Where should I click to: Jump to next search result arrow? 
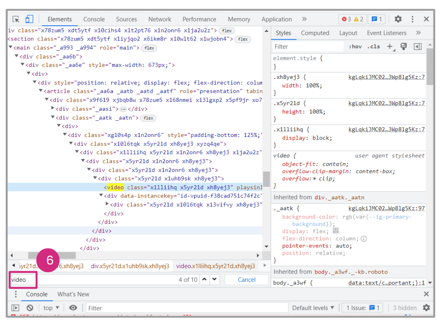coord(215,280)
